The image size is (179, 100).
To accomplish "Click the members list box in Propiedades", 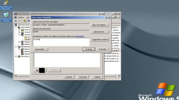I will (x=67, y=60).
